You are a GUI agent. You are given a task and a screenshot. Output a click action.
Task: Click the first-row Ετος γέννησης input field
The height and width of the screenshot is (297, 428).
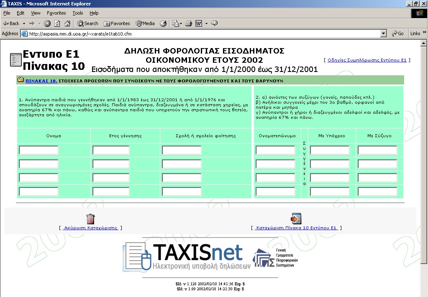click(111, 150)
